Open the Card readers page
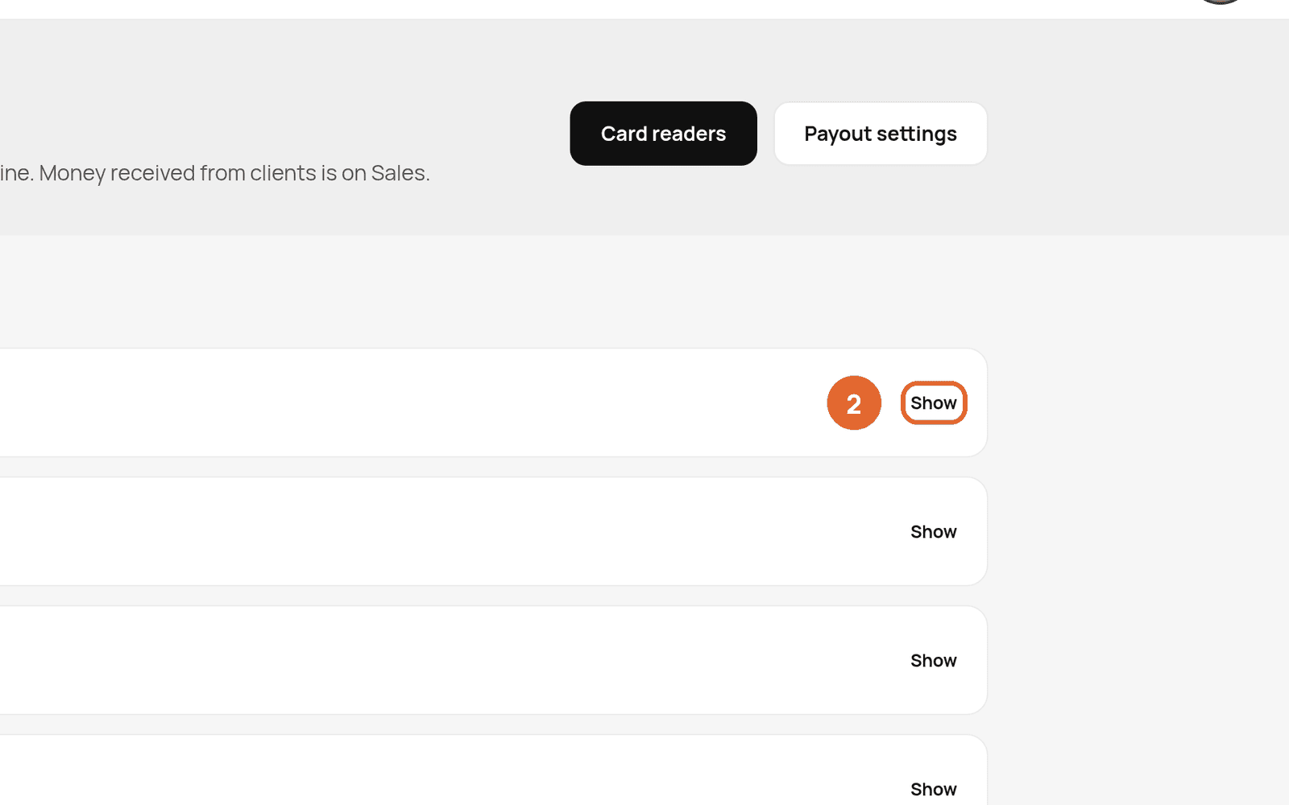 pos(663,134)
